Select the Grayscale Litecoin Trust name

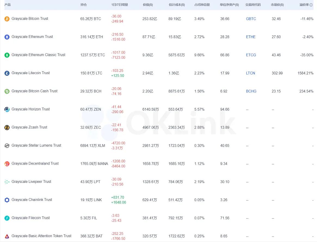point(30,73)
